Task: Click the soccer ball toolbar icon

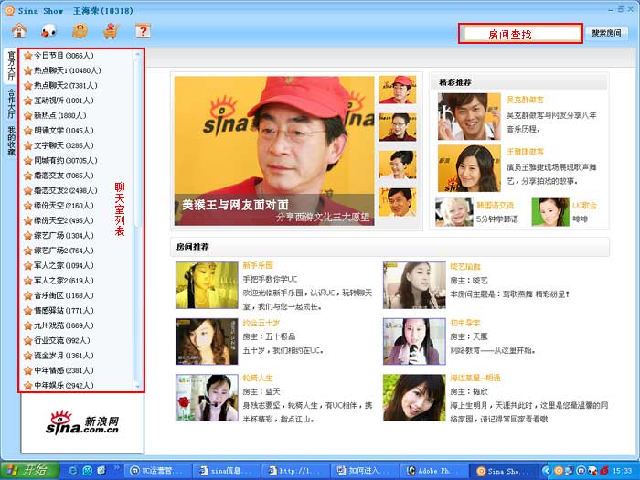Action: point(49,30)
